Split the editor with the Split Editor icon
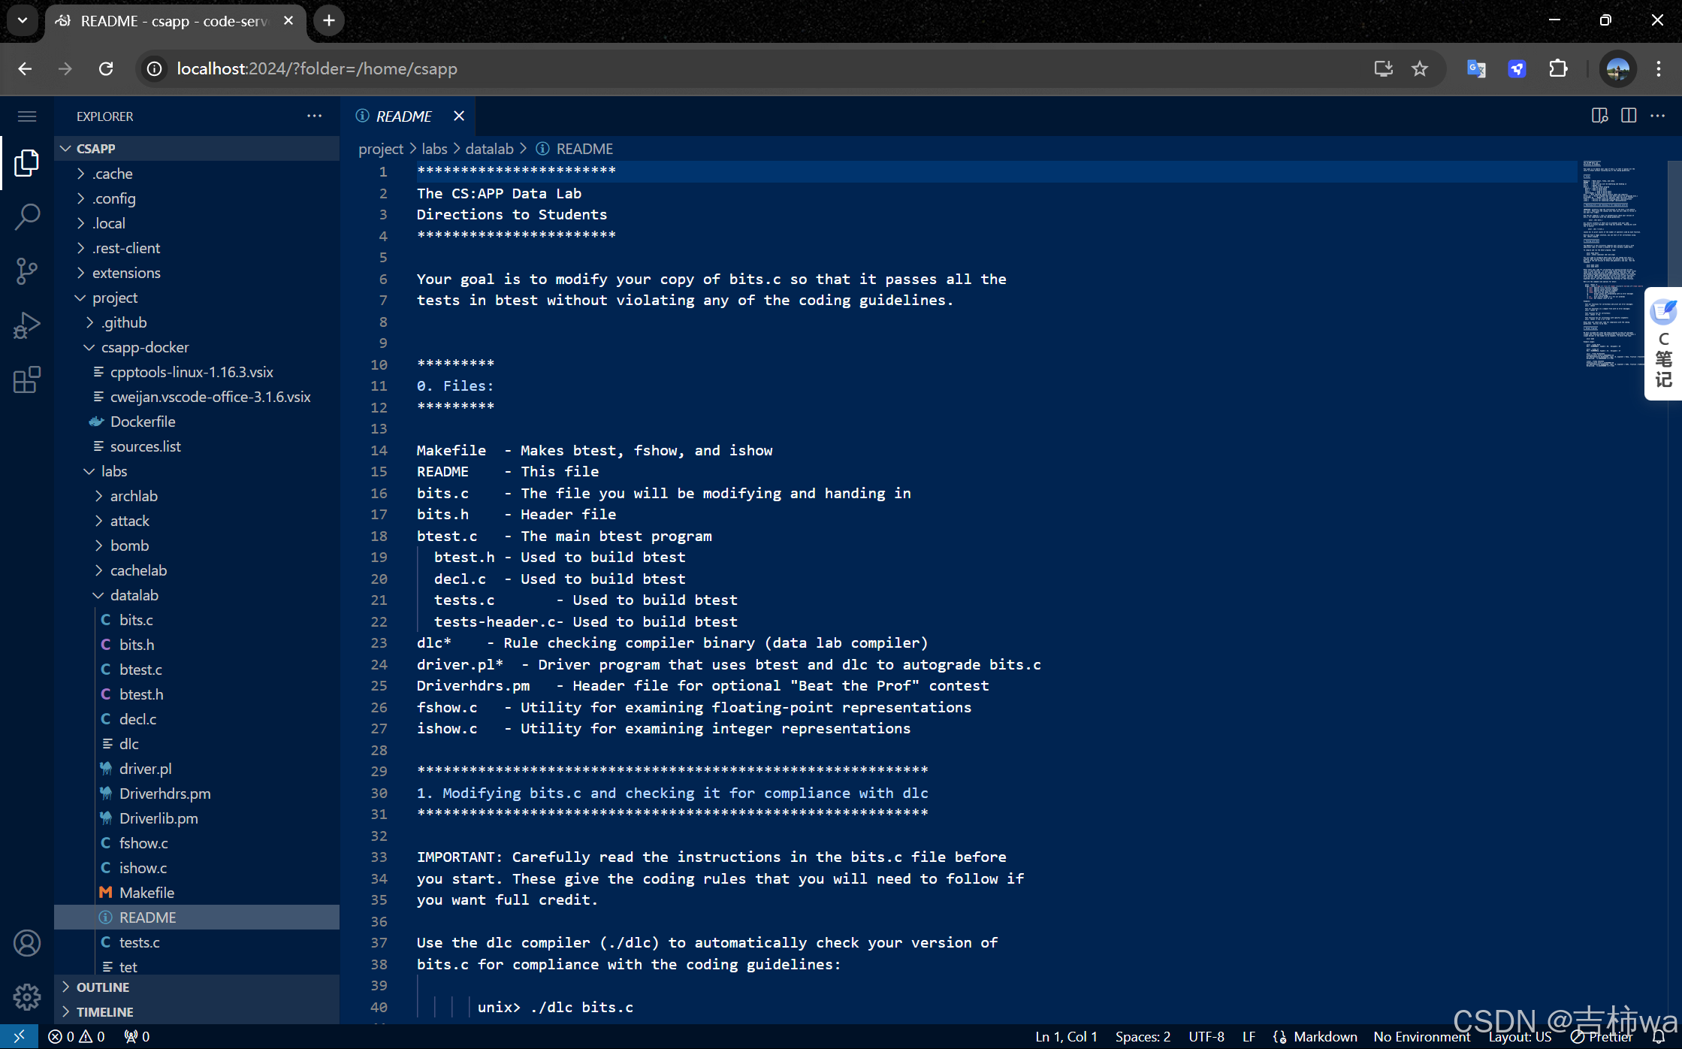Image resolution: width=1682 pixels, height=1049 pixels. [1629, 116]
